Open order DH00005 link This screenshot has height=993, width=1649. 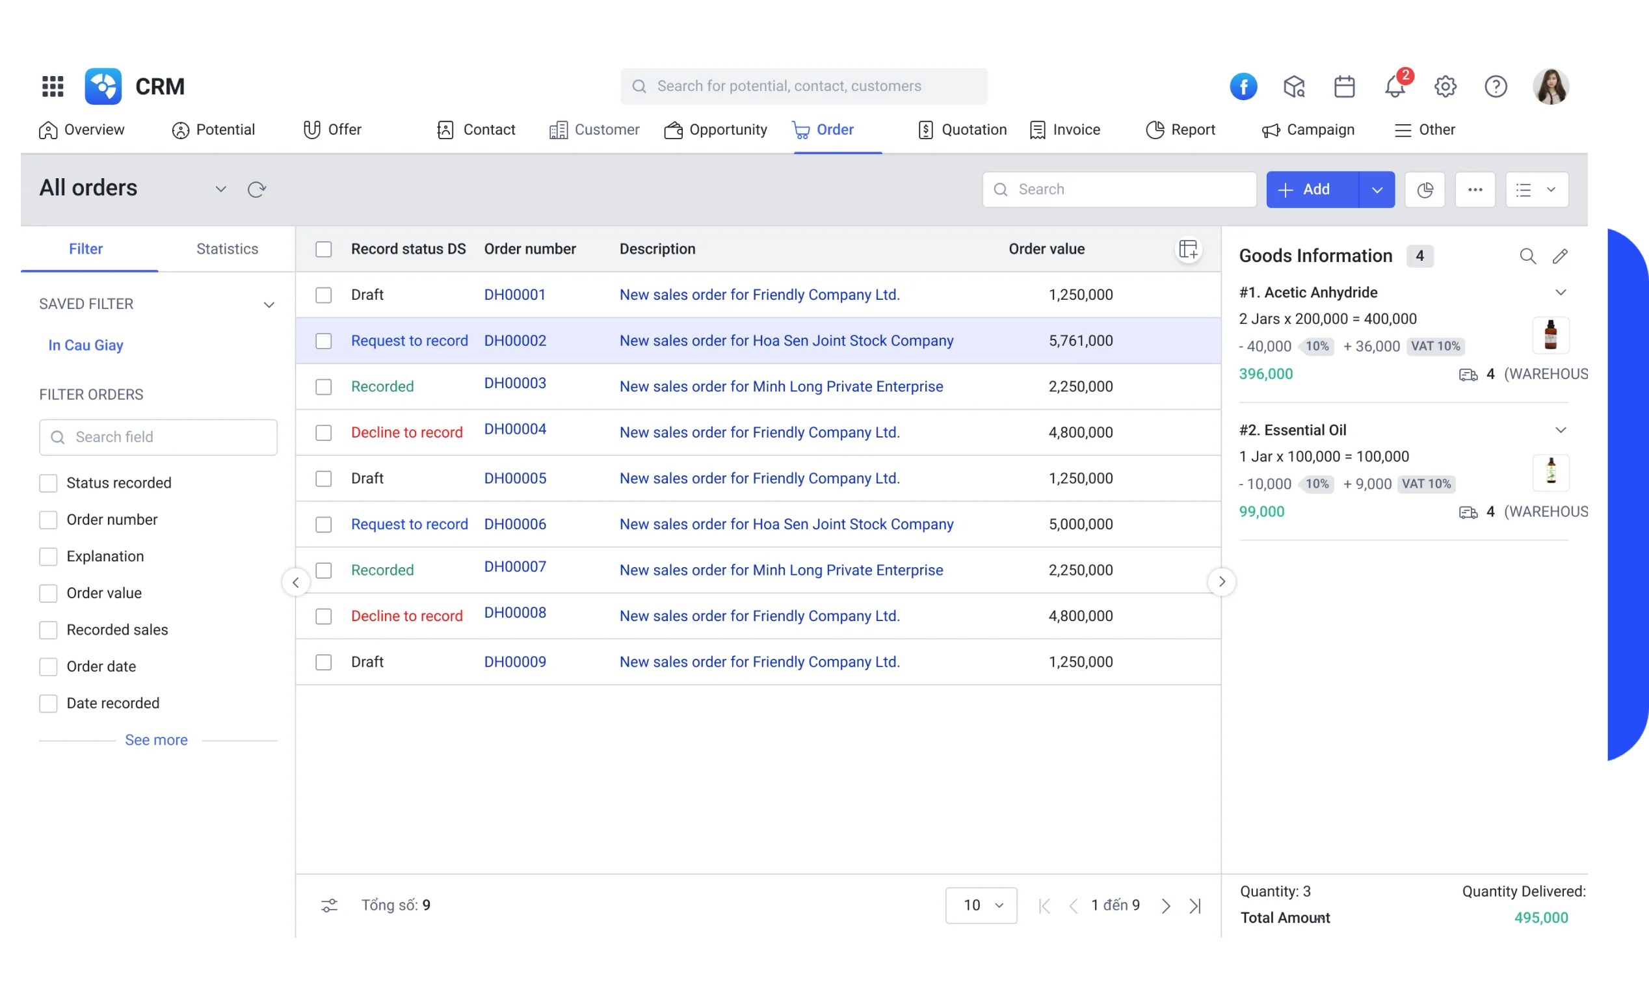coord(514,478)
